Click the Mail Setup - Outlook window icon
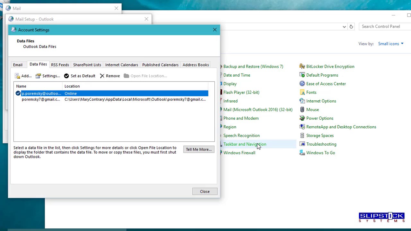 point(11,19)
